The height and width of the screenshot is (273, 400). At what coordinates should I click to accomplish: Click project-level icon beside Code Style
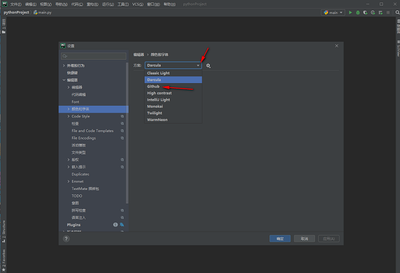pos(122,116)
